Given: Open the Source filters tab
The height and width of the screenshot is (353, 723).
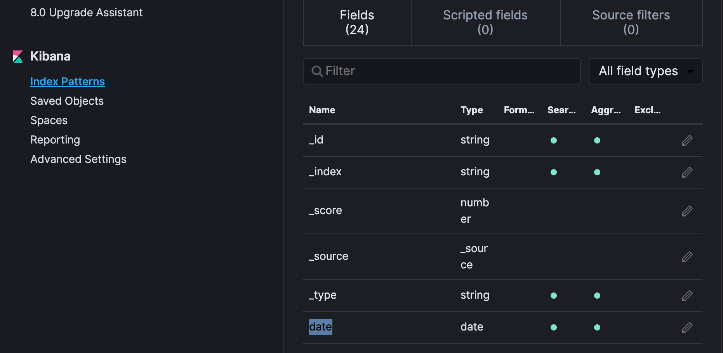Looking at the screenshot, I should coord(631,22).
